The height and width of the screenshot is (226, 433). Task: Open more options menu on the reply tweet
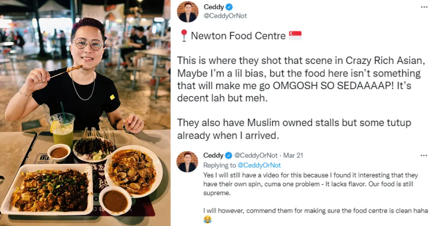[424, 155]
